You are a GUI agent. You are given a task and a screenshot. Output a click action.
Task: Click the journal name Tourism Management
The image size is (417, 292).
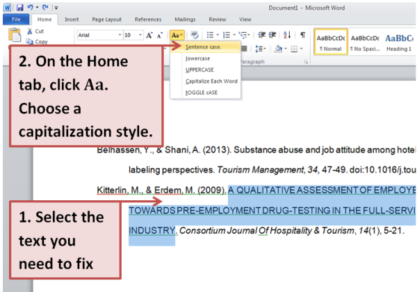pos(261,170)
